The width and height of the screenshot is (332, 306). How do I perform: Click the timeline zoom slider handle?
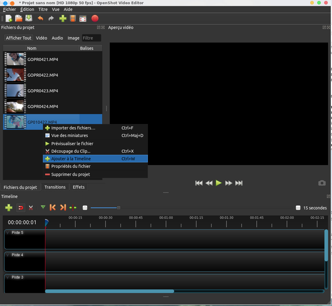[119, 208]
